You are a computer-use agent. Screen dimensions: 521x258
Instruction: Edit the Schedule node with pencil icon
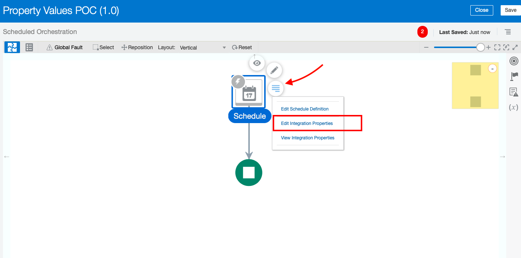tap(274, 70)
